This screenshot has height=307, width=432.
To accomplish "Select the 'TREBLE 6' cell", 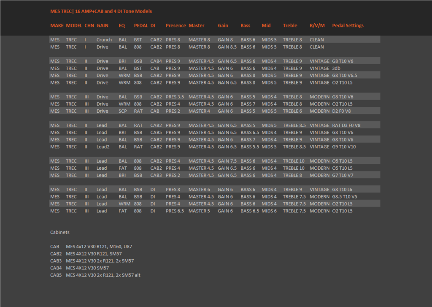I will [292, 111].
